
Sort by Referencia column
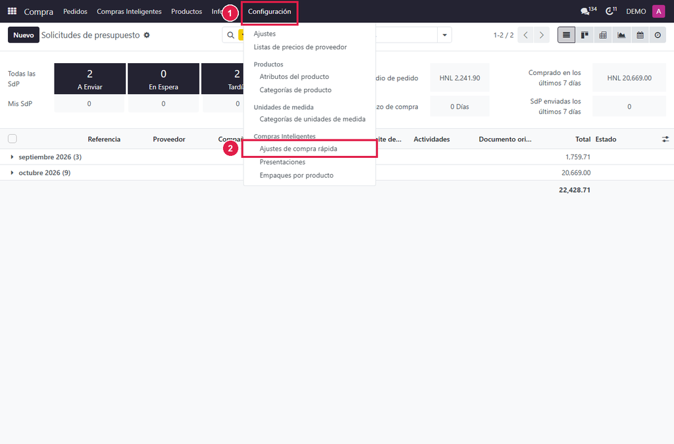[104, 139]
